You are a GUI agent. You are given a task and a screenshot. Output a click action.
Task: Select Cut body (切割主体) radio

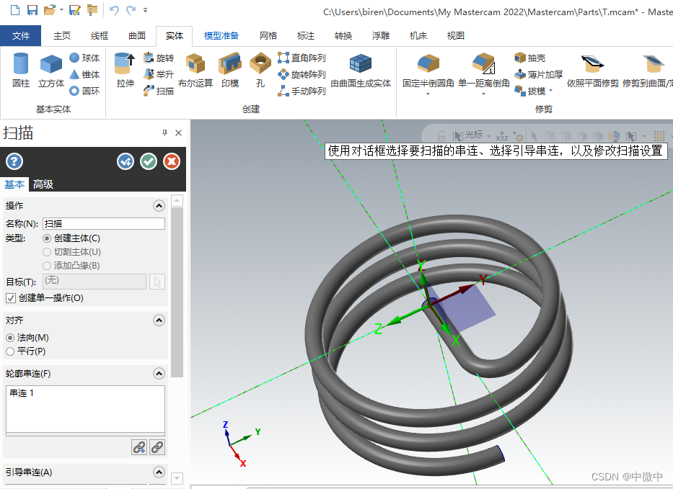tap(47, 252)
